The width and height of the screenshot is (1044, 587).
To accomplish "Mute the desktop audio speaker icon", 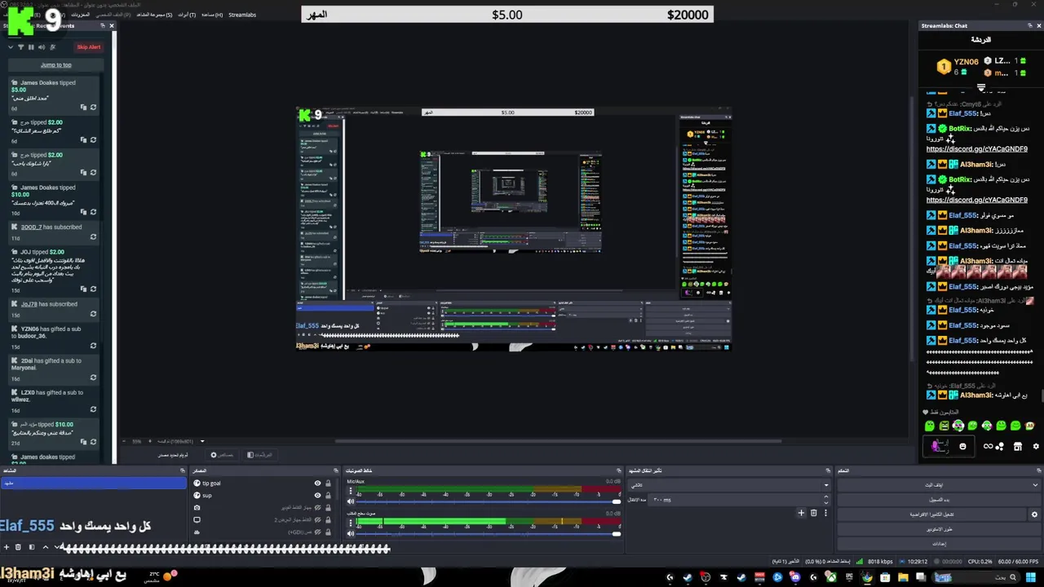I will pos(351,533).
